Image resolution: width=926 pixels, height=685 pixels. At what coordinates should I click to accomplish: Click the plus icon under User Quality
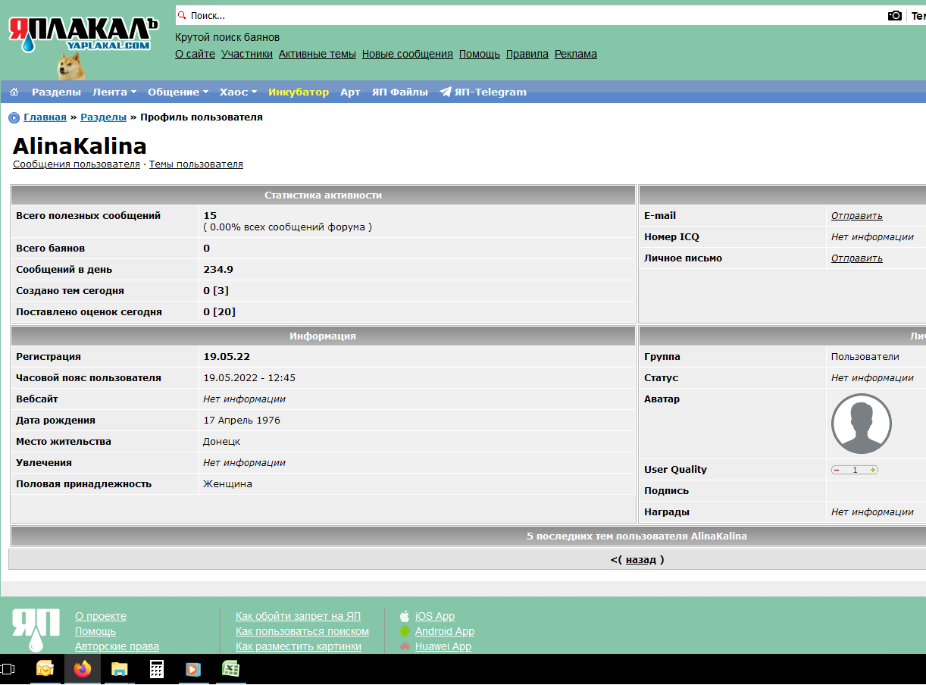[x=873, y=470]
